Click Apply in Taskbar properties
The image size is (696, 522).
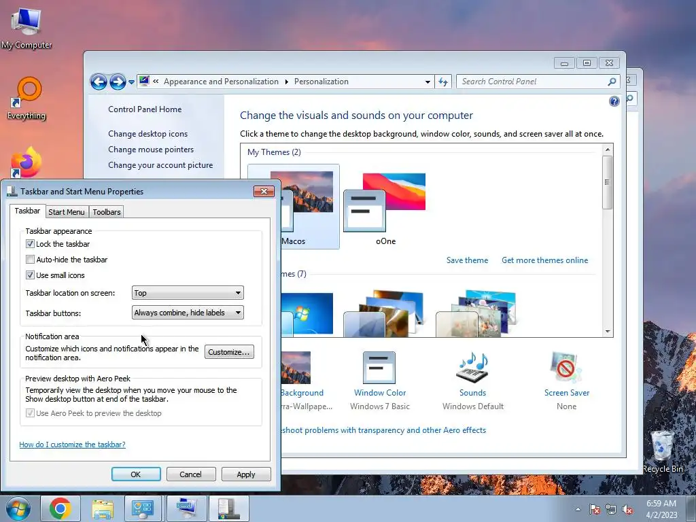(x=246, y=474)
